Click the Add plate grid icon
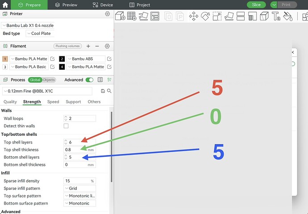The height and width of the screenshot is (214, 308). [132, 16]
